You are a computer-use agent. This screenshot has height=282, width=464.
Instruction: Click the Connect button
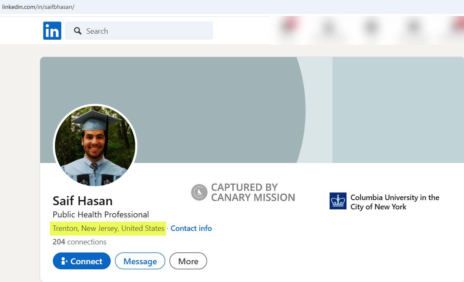tap(81, 261)
